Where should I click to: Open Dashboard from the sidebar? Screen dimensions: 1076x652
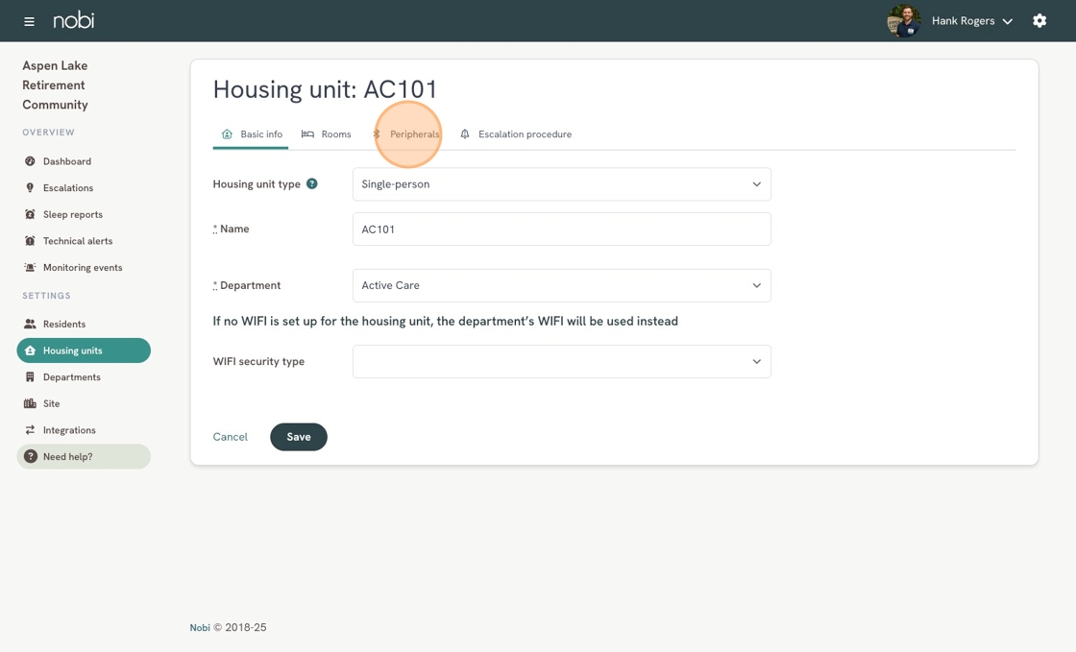[x=66, y=161]
